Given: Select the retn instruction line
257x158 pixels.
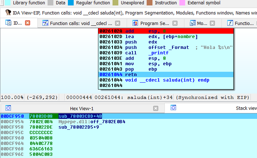Looking at the screenshot, I should [131, 74].
